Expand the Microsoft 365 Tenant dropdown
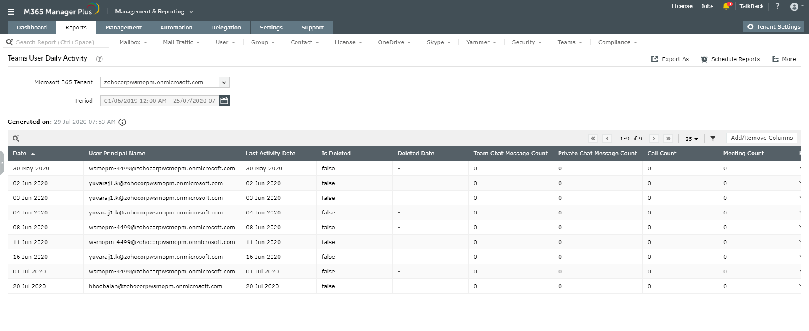The image size is (809, 331). click(224, 82)
